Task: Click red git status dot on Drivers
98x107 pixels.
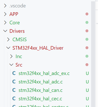Action: point(87,31)
